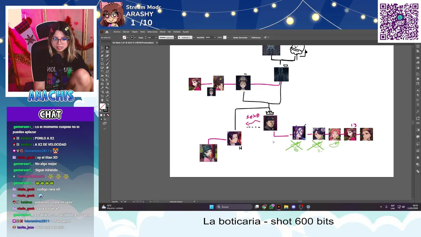Change screen mode at toolbar bottom
The width and height of the screenshot is (421, 237).
[x=105, y=123]
